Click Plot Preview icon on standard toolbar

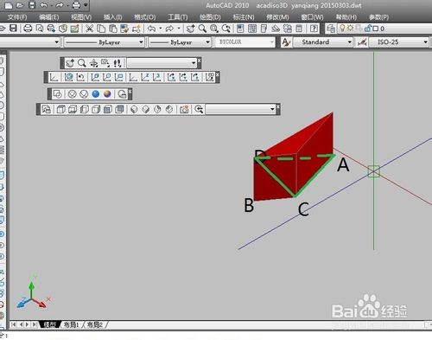click(x=40, y=29)
